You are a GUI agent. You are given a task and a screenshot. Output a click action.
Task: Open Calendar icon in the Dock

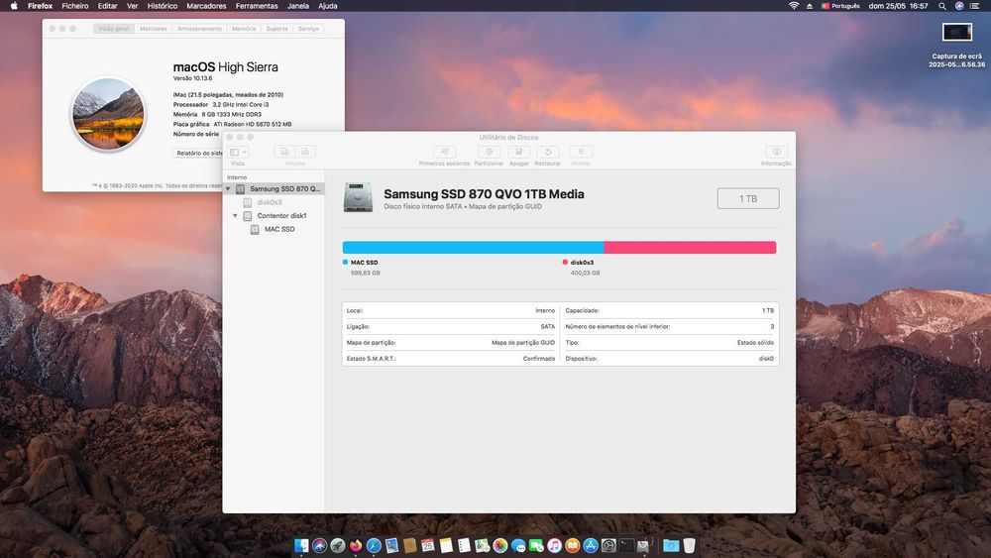428,545
